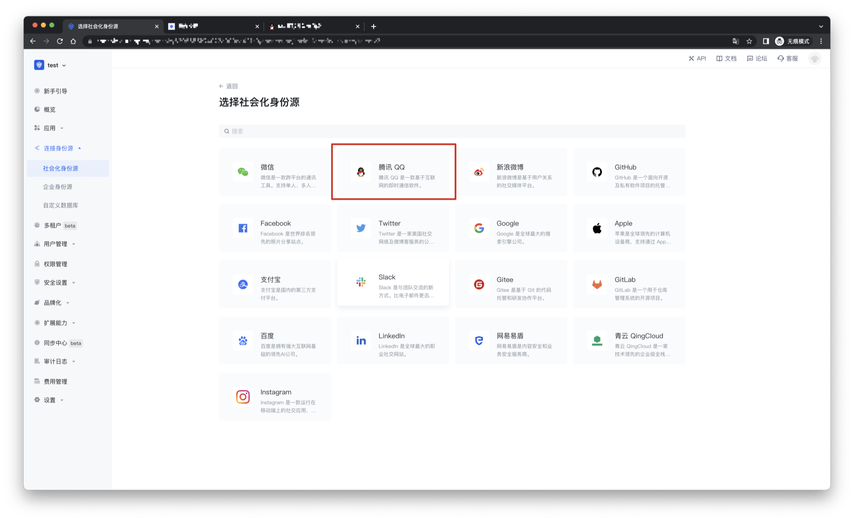Viewport: 854px width, 521px height.
Task: Bookmark page with the star icon
Action: (749, 41)
